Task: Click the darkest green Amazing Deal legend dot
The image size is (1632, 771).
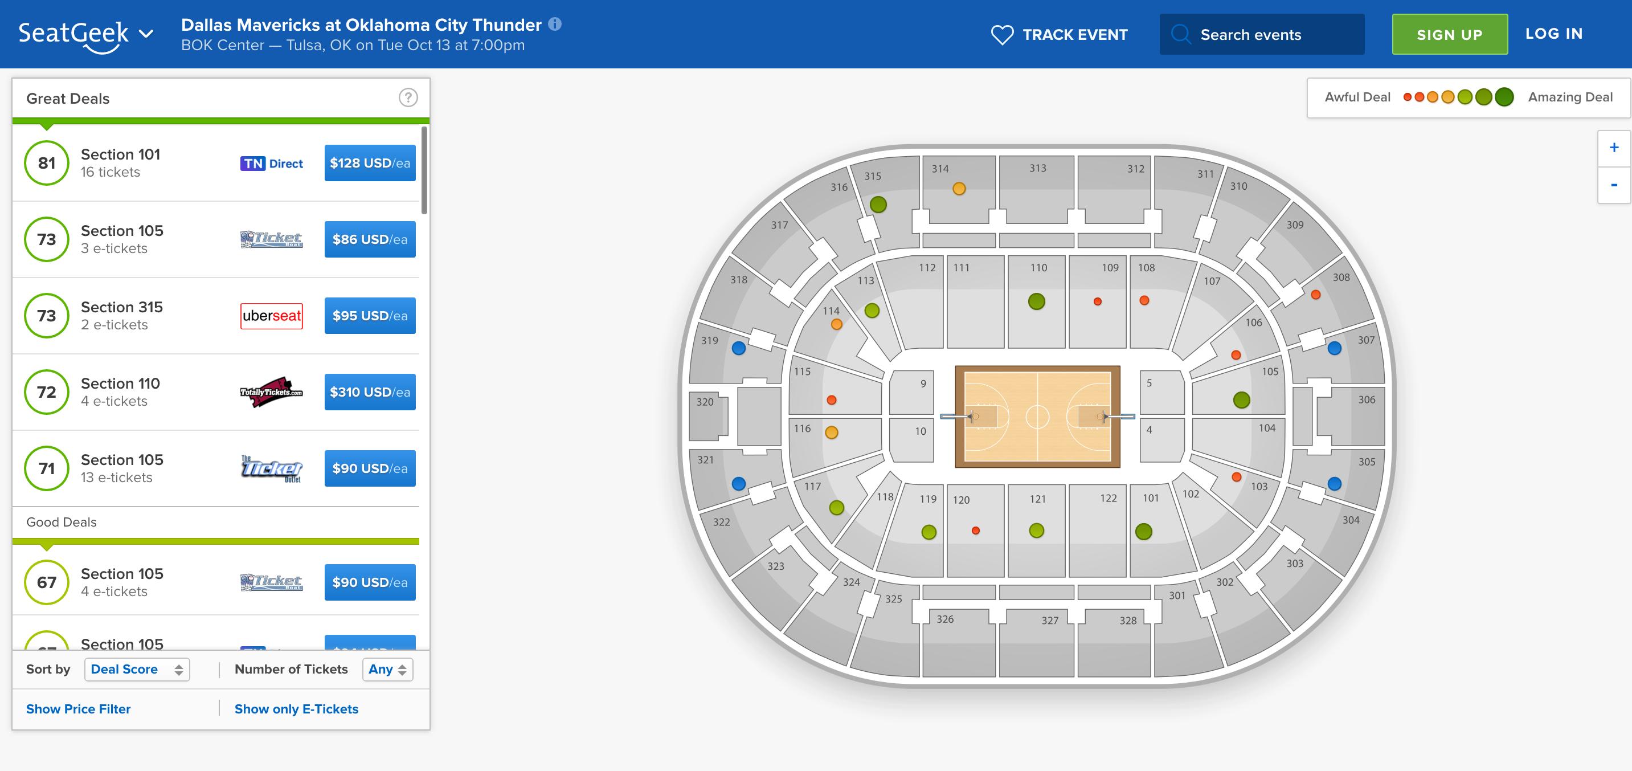Action: 1504,97
